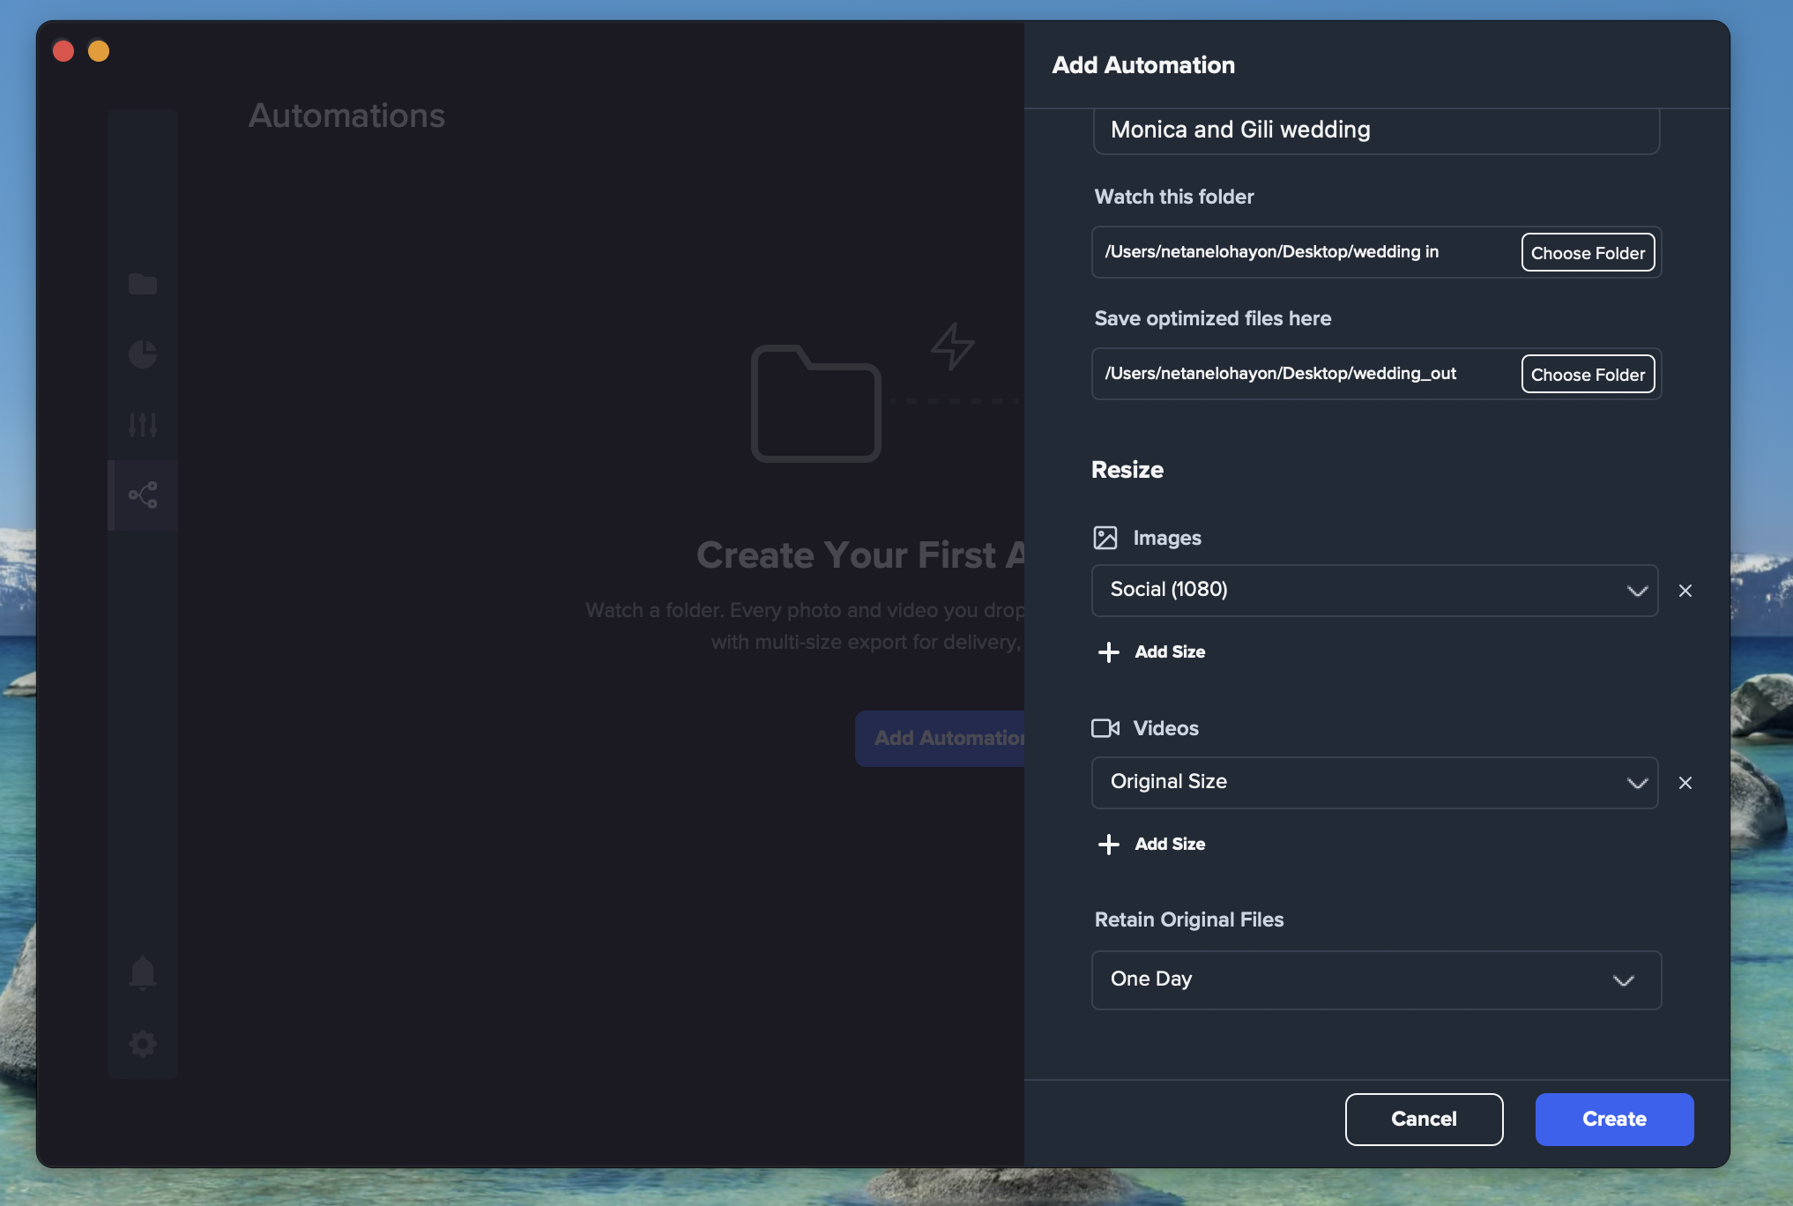Click the Watch this folder label
Image resolution: width=1793 pixels, height=1206 pixels.
[1174, 197]
